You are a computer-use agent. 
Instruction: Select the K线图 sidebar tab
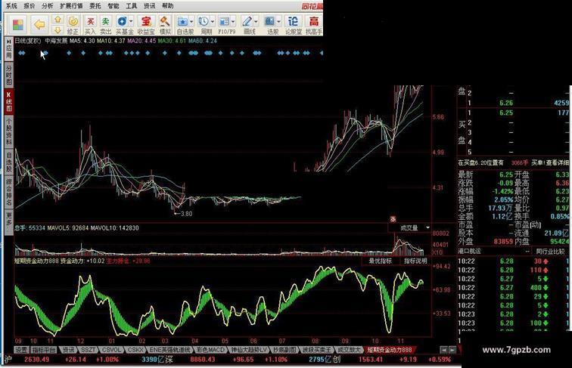9,102
